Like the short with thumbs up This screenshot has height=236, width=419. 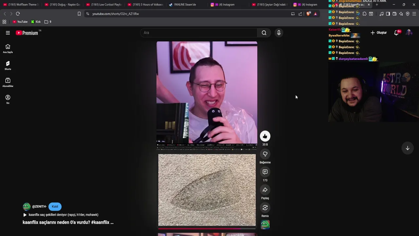[265, 136]
